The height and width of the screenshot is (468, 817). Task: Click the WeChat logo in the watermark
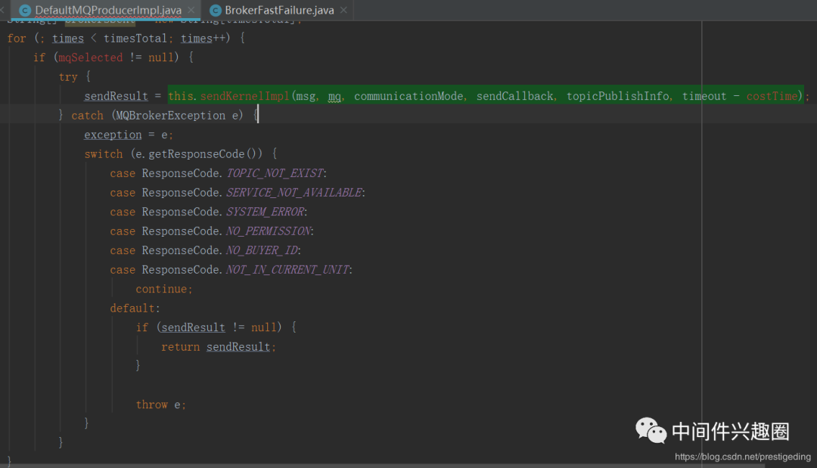(651, 432)
